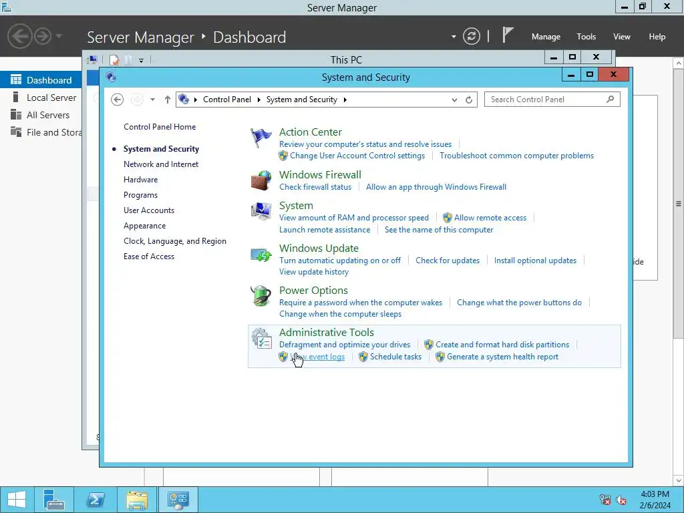Open recent locations dropdown arrow
The width and height of the screenshot is (684, 513).
coord(153,100)
